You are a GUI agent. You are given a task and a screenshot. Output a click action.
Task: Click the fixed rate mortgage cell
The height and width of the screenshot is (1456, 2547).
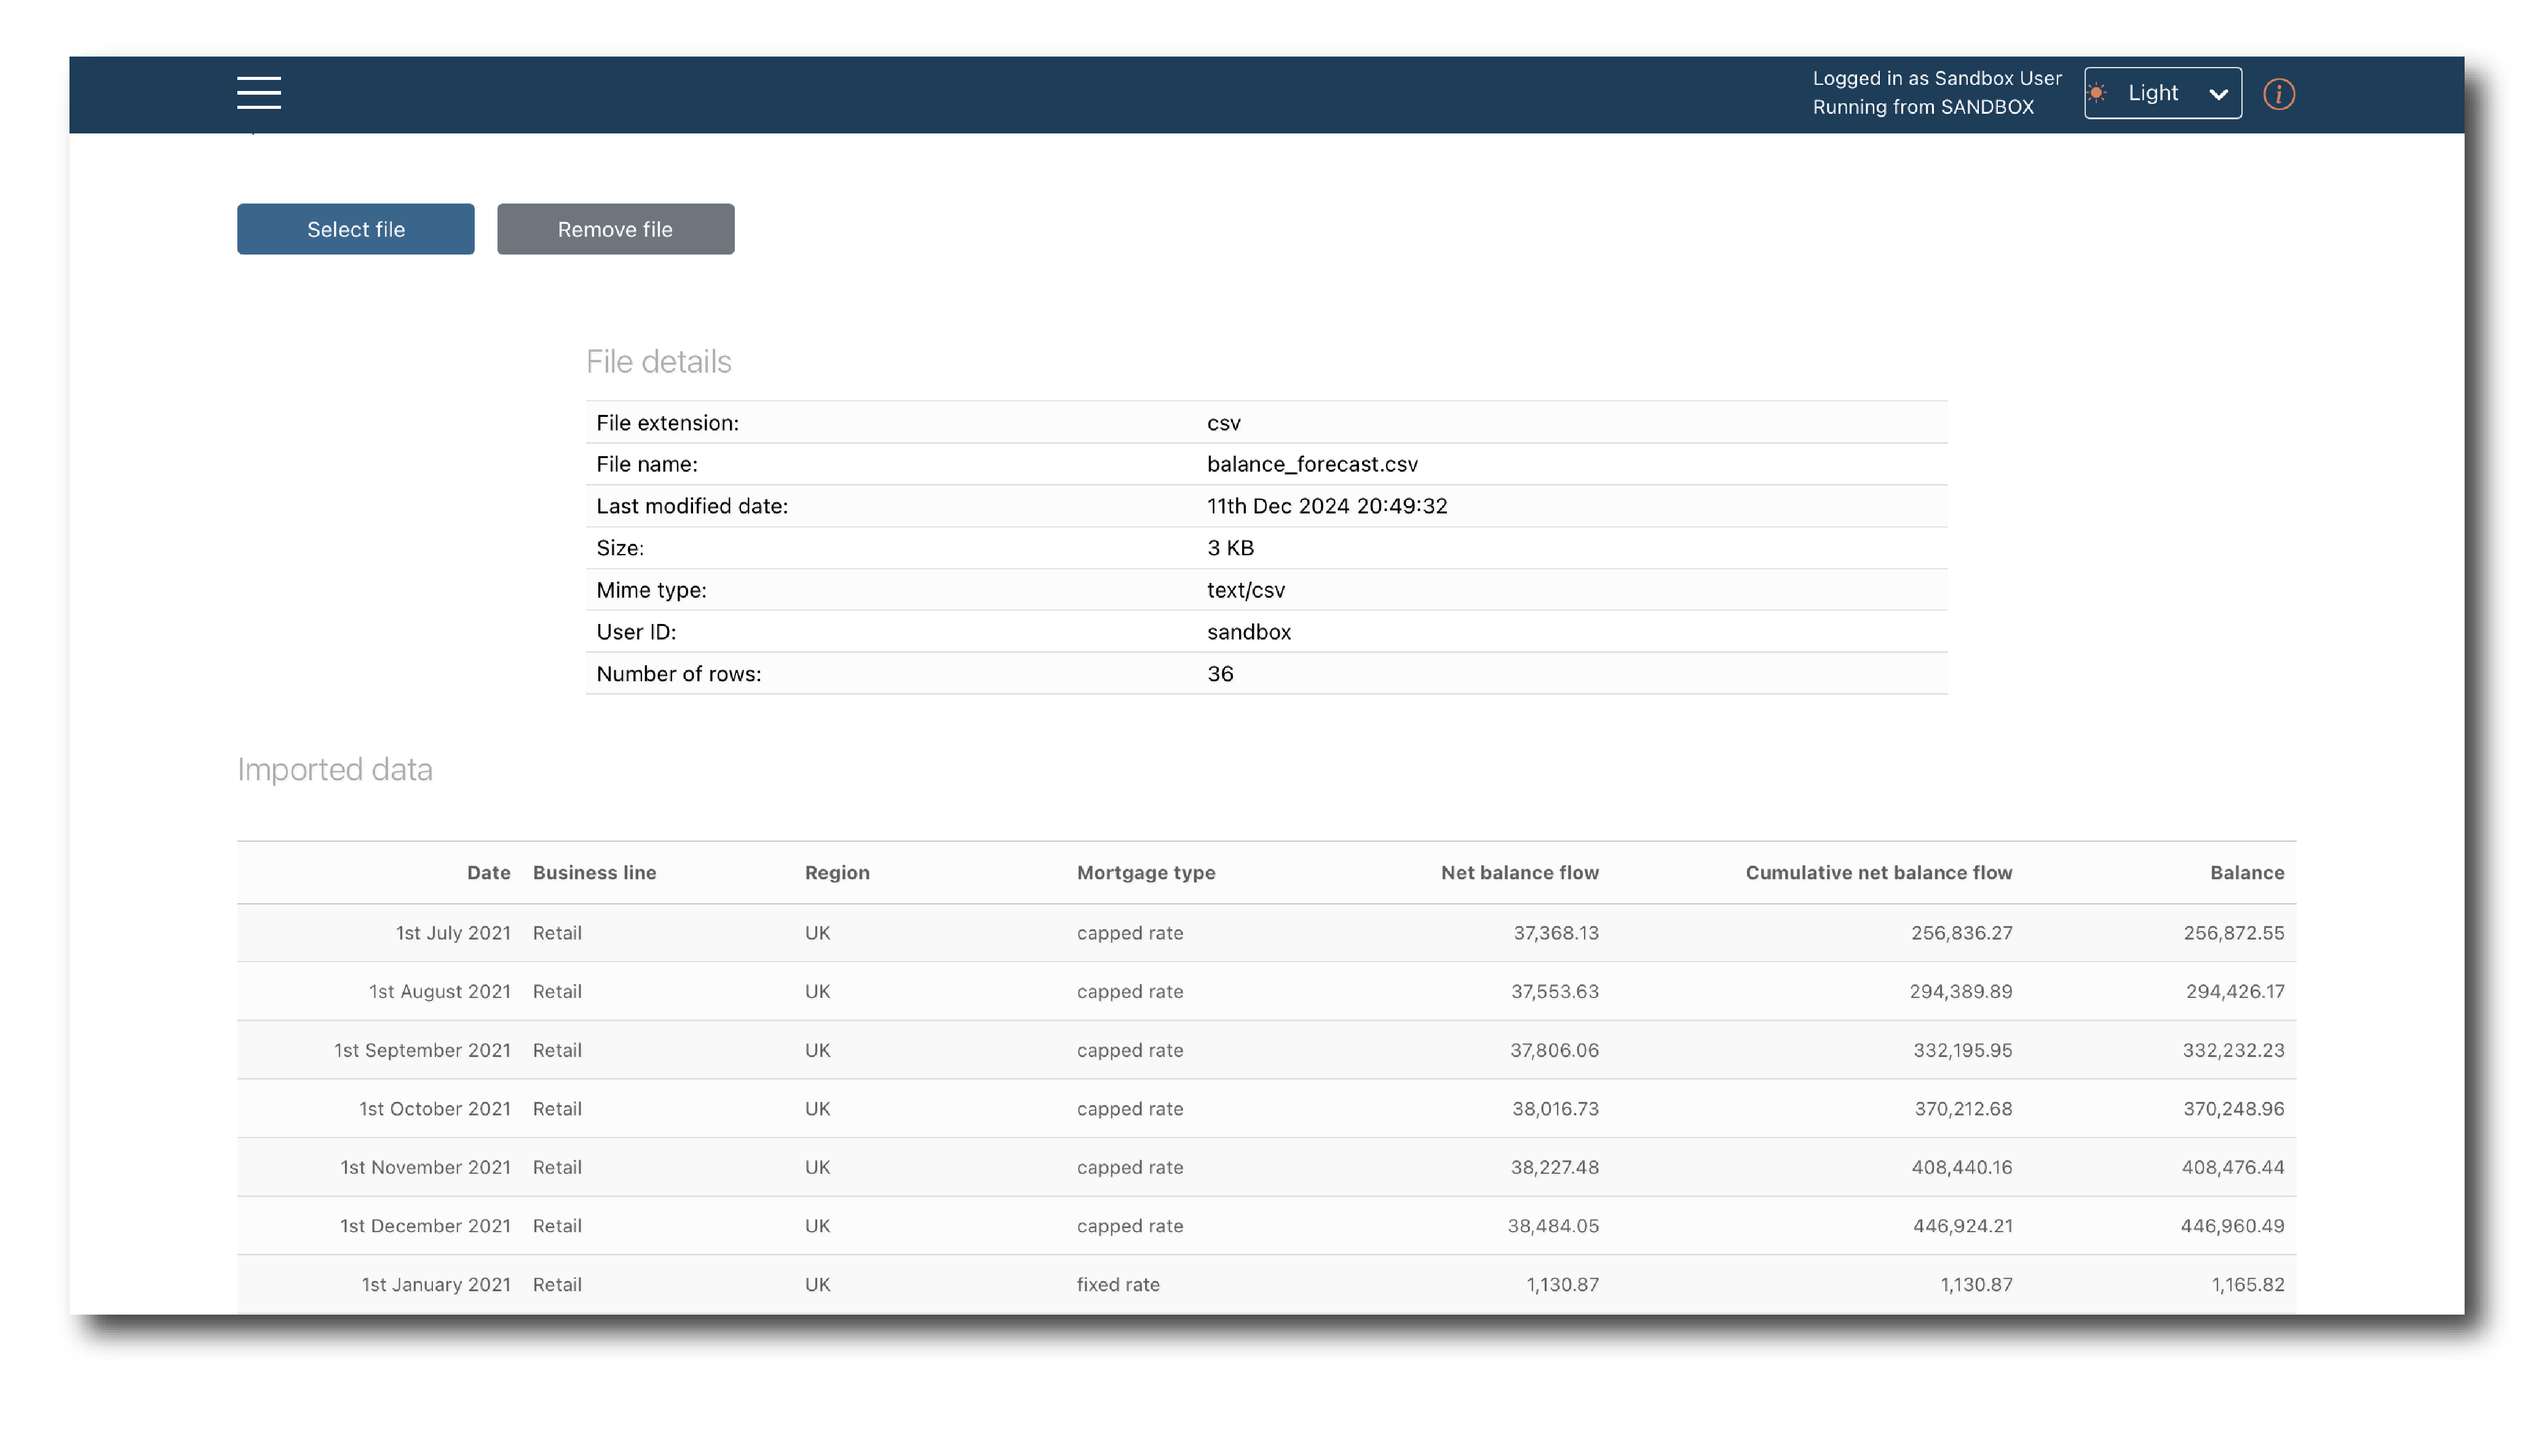(1117, 1284)
